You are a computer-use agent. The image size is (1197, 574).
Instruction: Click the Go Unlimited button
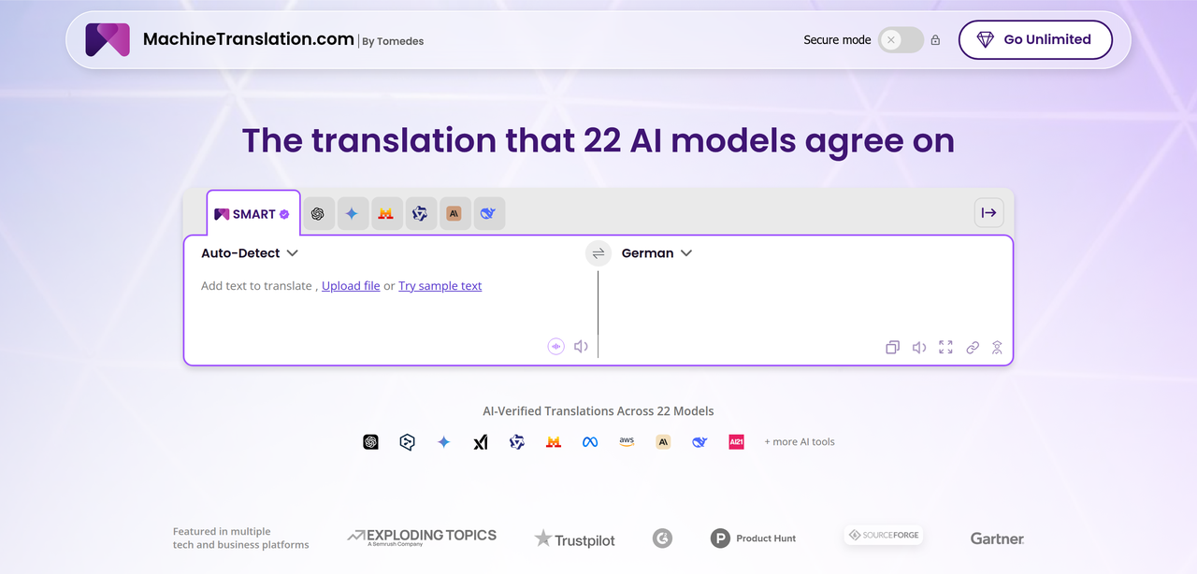[1035, 39]
